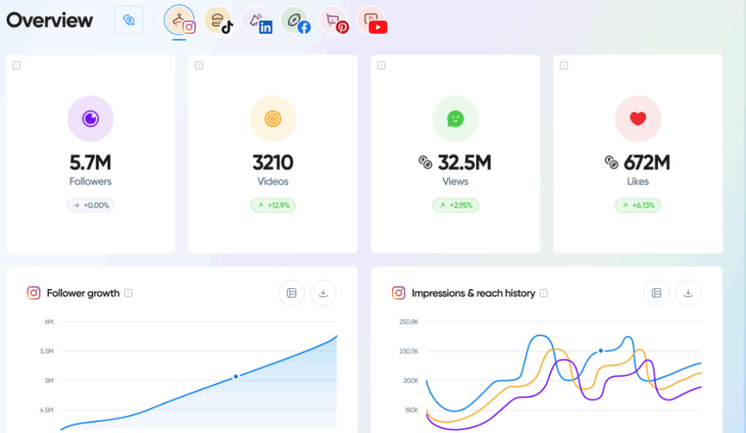The width and height of the screenshot is (746, 433).
Task: Select data point on Follower growth line
Action: point(236,376)
